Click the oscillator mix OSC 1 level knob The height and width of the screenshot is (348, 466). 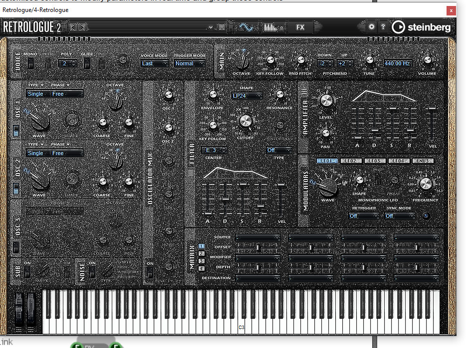[169, 95]
